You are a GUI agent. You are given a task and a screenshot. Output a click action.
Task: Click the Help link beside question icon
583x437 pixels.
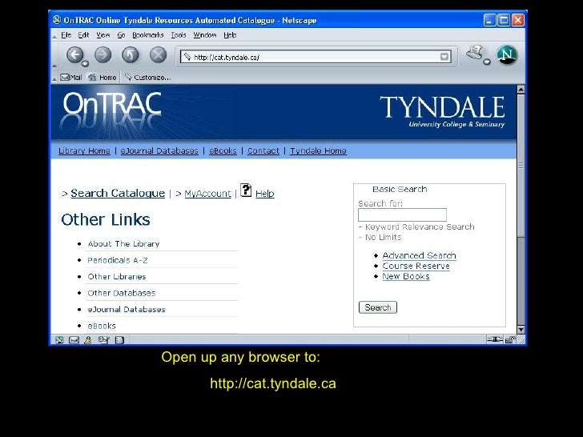265,194
